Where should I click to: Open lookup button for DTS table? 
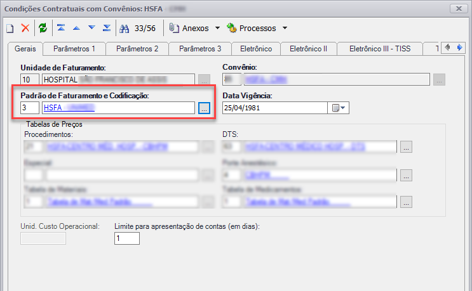(x=406, y=147)
